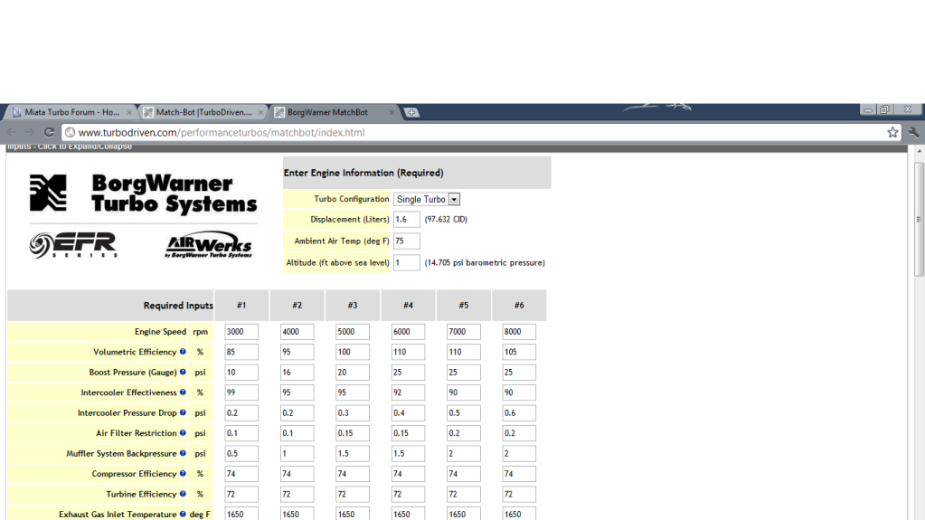
Task: Show Intercooler Pressure Drop help icon
Action: (x=183, y=412)
